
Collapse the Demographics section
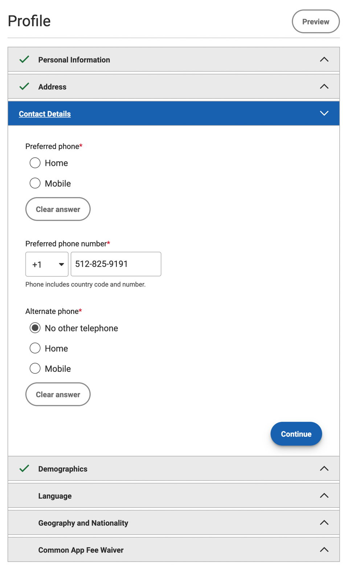pos(324,469)
